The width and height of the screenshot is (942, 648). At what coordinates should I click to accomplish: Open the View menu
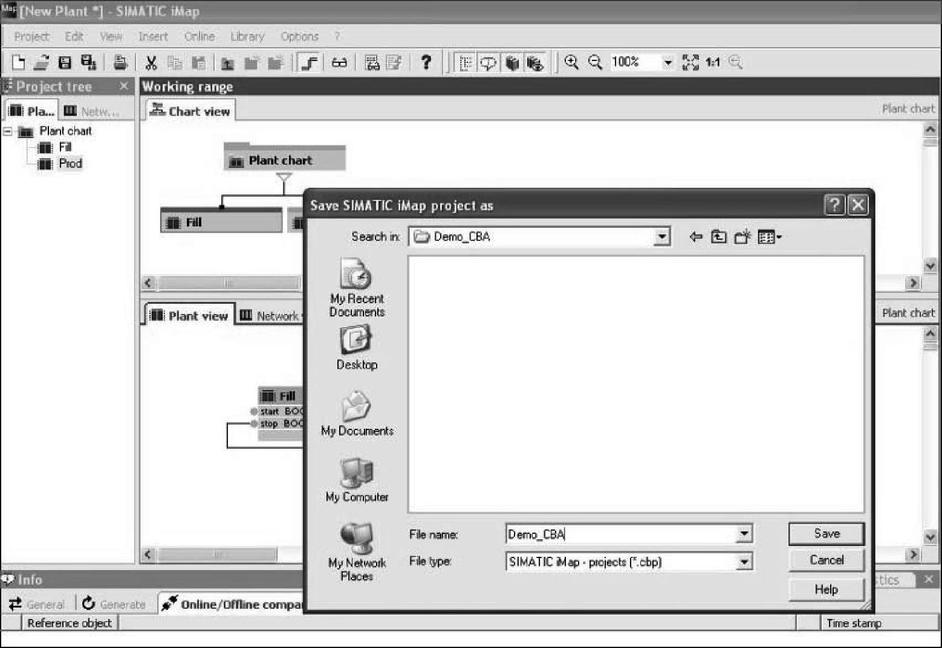(x=111, y=36)
